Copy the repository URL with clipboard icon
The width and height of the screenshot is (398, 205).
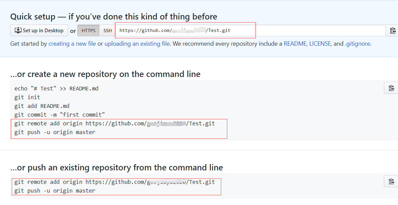[x=392, y=31]
